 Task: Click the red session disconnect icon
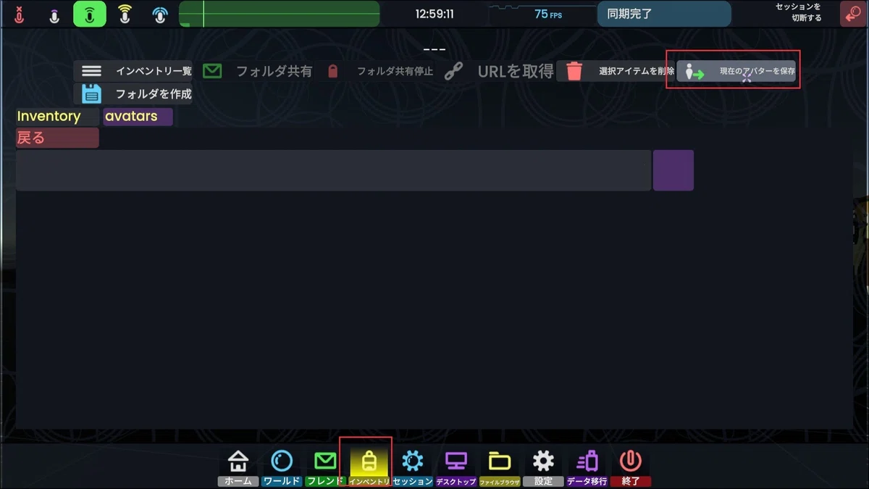click(854, 14)
